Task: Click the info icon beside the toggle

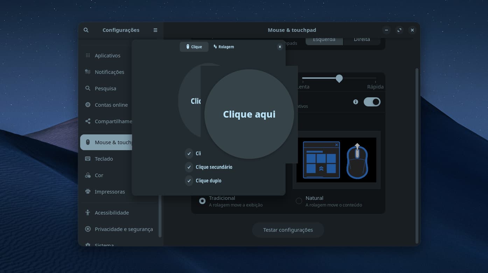Action: [356, 102]
